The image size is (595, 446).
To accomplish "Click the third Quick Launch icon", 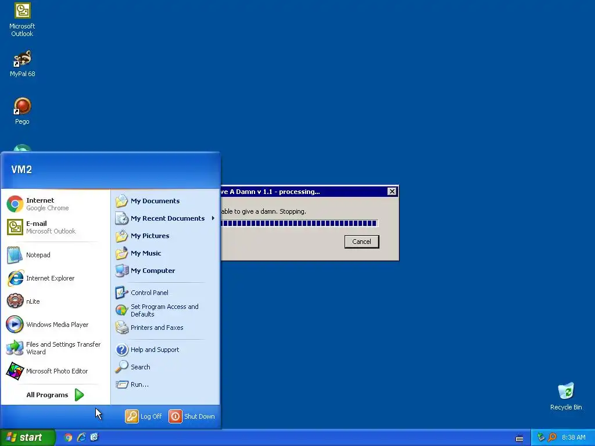I will coord(94,437).
